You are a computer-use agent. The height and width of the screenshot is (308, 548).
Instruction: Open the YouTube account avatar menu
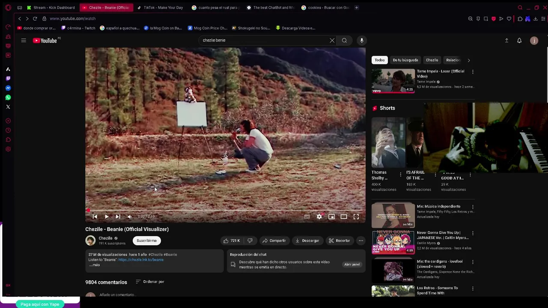(x=534, y=40)
